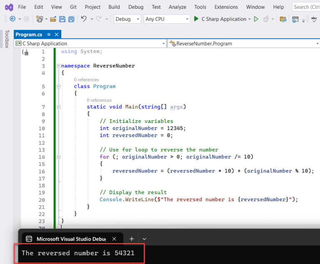Focus the Search (Ctrl) box

(x=306, y=7)
